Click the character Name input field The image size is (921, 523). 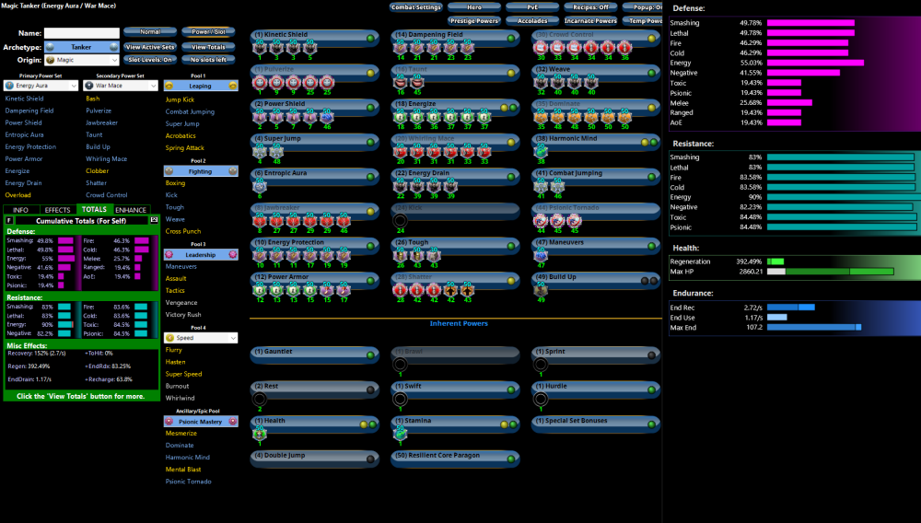tap(82, 33)
